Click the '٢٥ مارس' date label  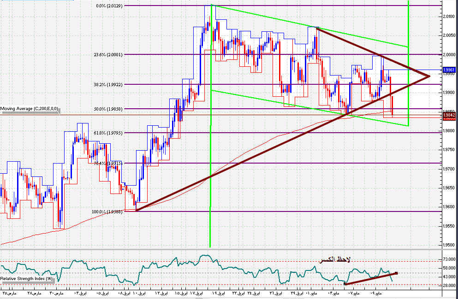(x=10, y=293)
